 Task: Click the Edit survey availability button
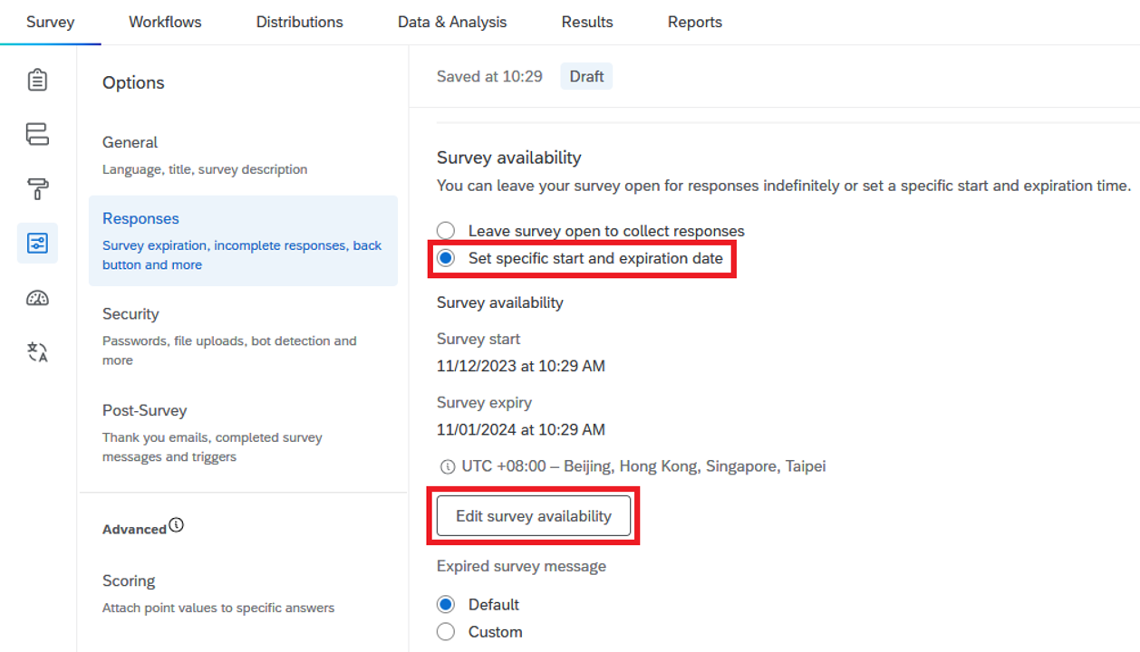pos(533,516)
